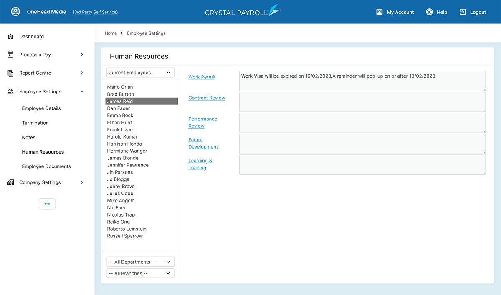Viewport: 501px width, 295px height.
Task: Open Termination submenu item
Action: pos(35,123)
